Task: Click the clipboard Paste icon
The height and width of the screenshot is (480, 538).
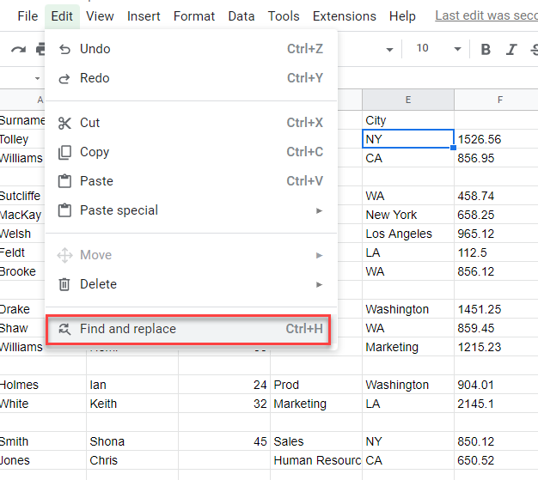Action: coord(65,181)
